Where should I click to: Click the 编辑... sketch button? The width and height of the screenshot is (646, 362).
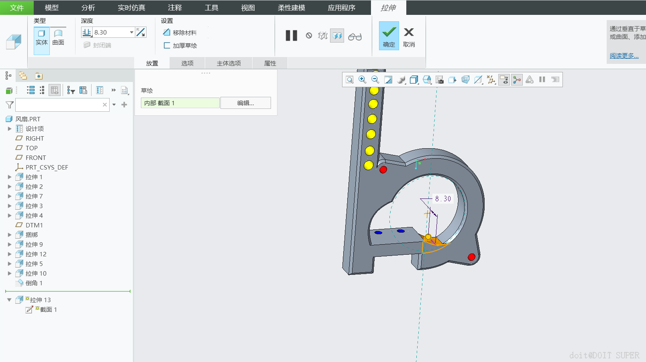point(245,103)
